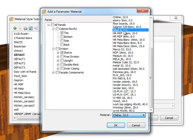Viewport: 193px width, 140px height.
Task: Select zz-nil 45x90, 90.0 material
Action: [131, 111]
